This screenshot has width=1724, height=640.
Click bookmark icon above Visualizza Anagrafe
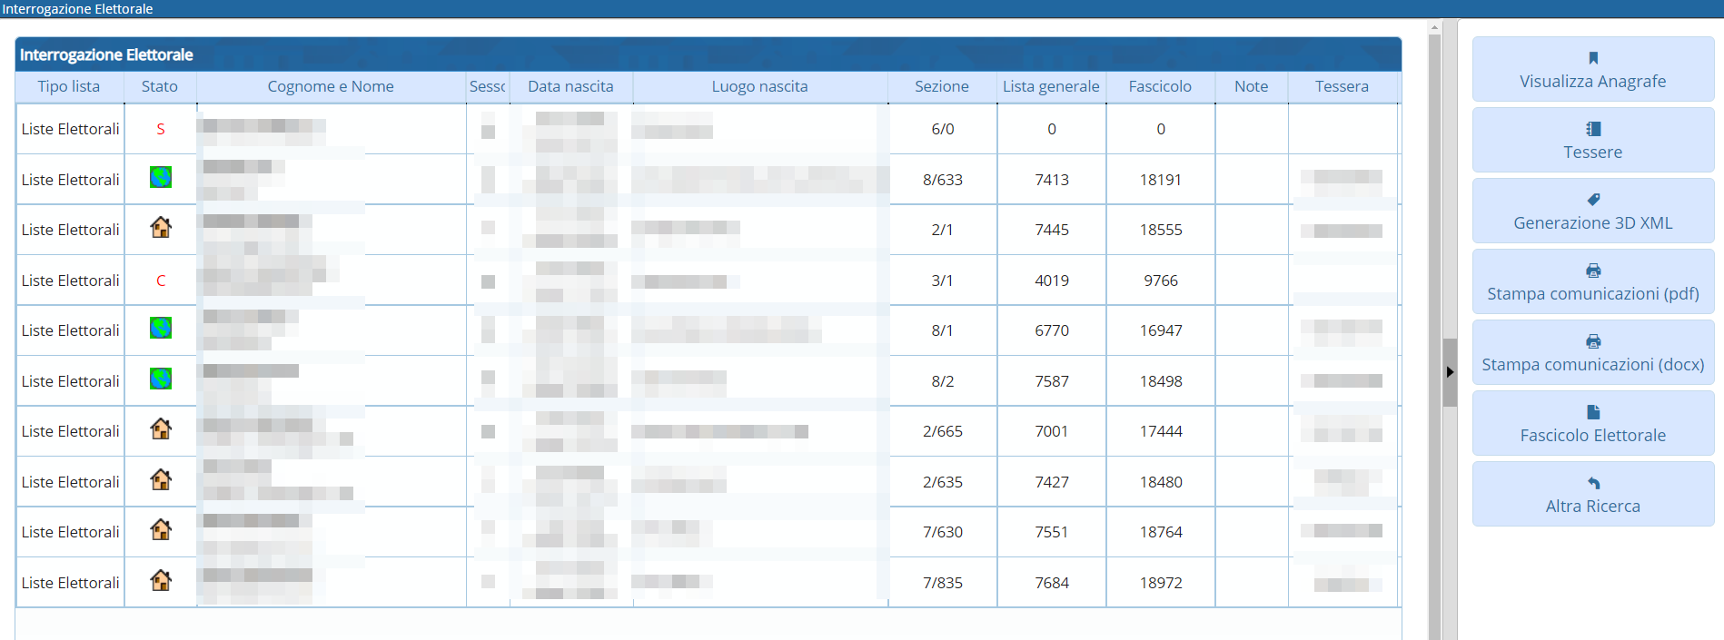[x=1593, y=58]
